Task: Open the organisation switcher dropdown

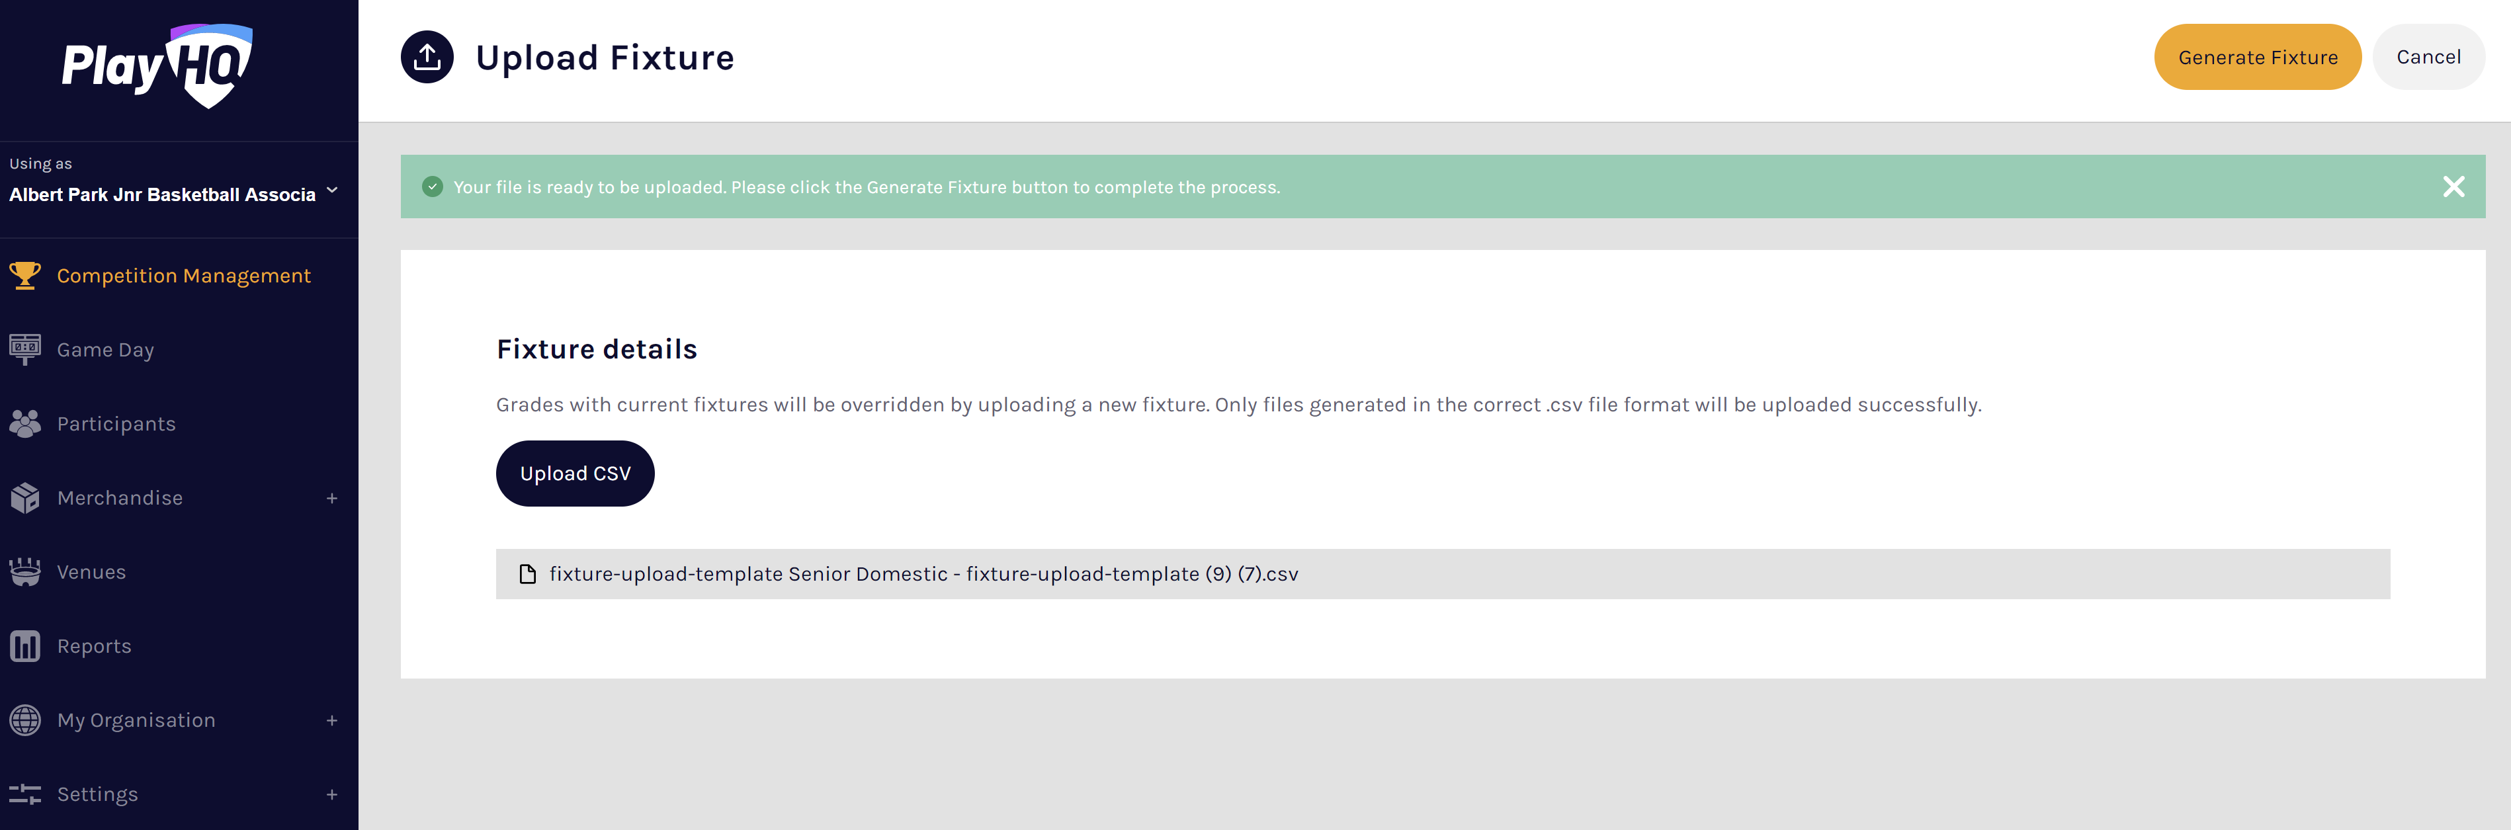Action: coord(332,191)
